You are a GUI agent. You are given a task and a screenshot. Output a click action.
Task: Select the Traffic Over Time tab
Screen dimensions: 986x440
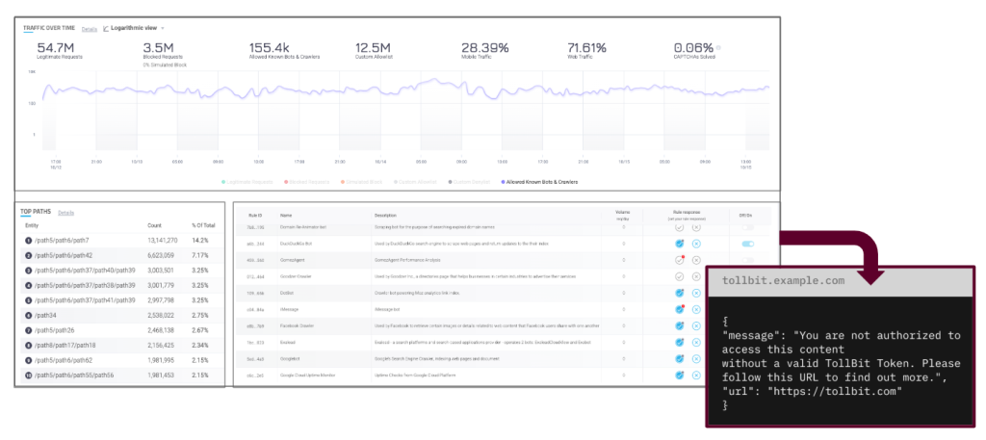[50, 29]
